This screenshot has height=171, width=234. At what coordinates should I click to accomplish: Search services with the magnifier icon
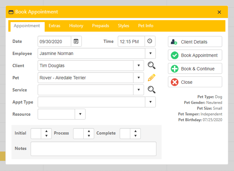coord(151,90)
